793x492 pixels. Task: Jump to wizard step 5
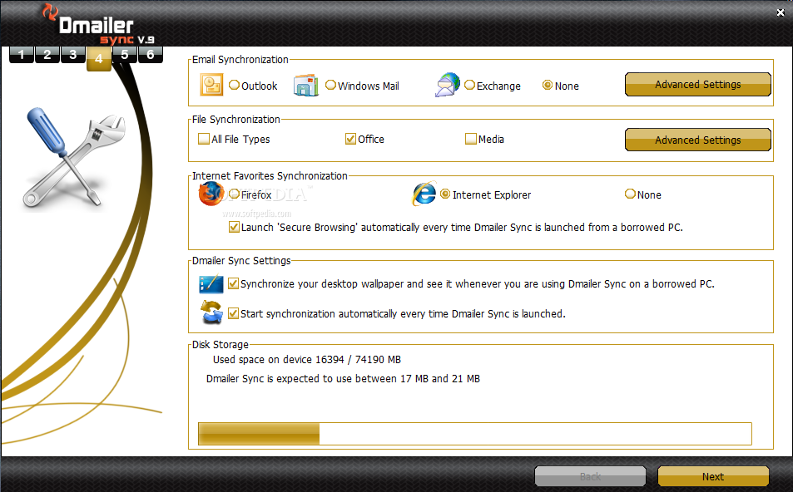(x=125, y=55)
